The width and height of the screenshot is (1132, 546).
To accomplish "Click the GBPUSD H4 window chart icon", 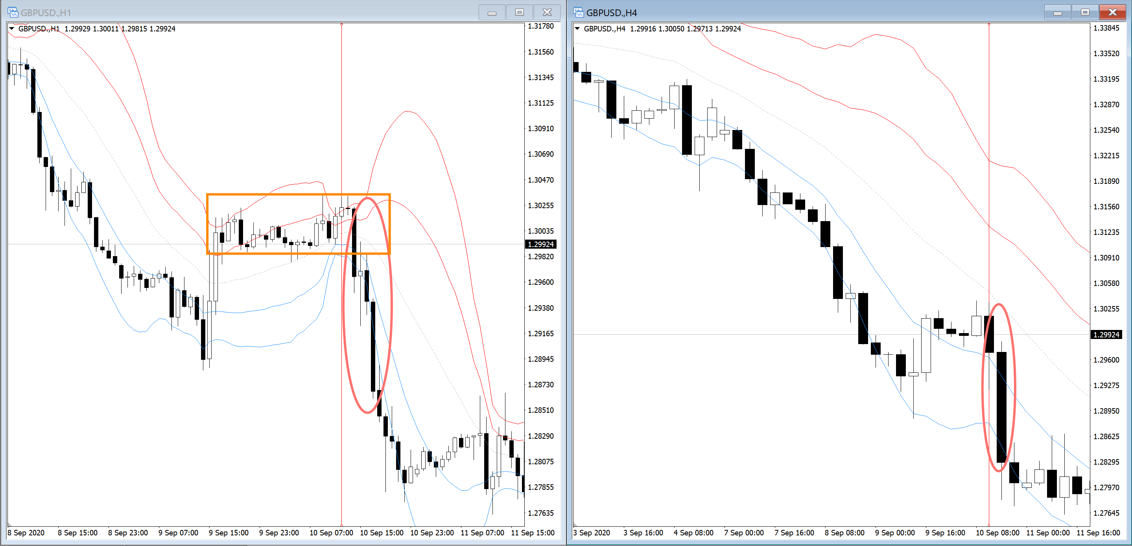I will pos(578,12).
